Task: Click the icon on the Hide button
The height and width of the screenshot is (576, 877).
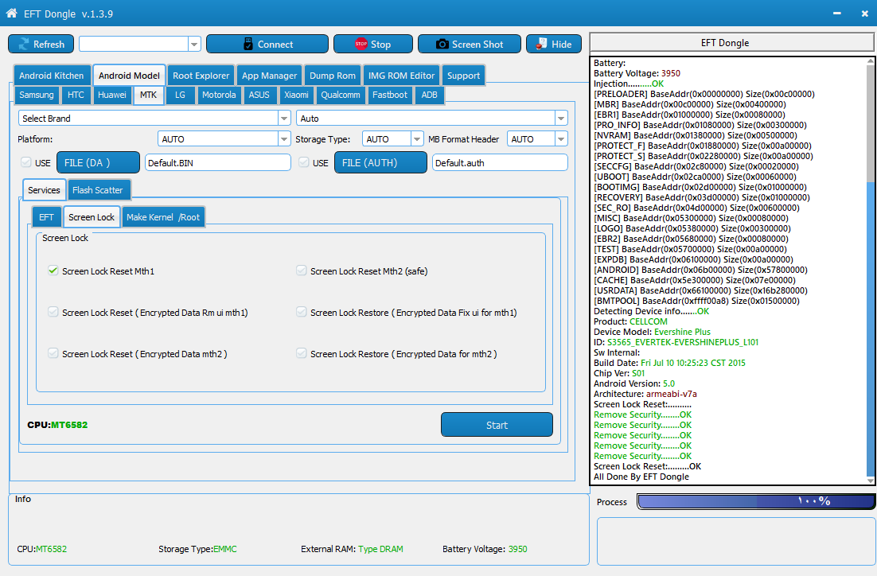Action: click(x=541, y=44)
